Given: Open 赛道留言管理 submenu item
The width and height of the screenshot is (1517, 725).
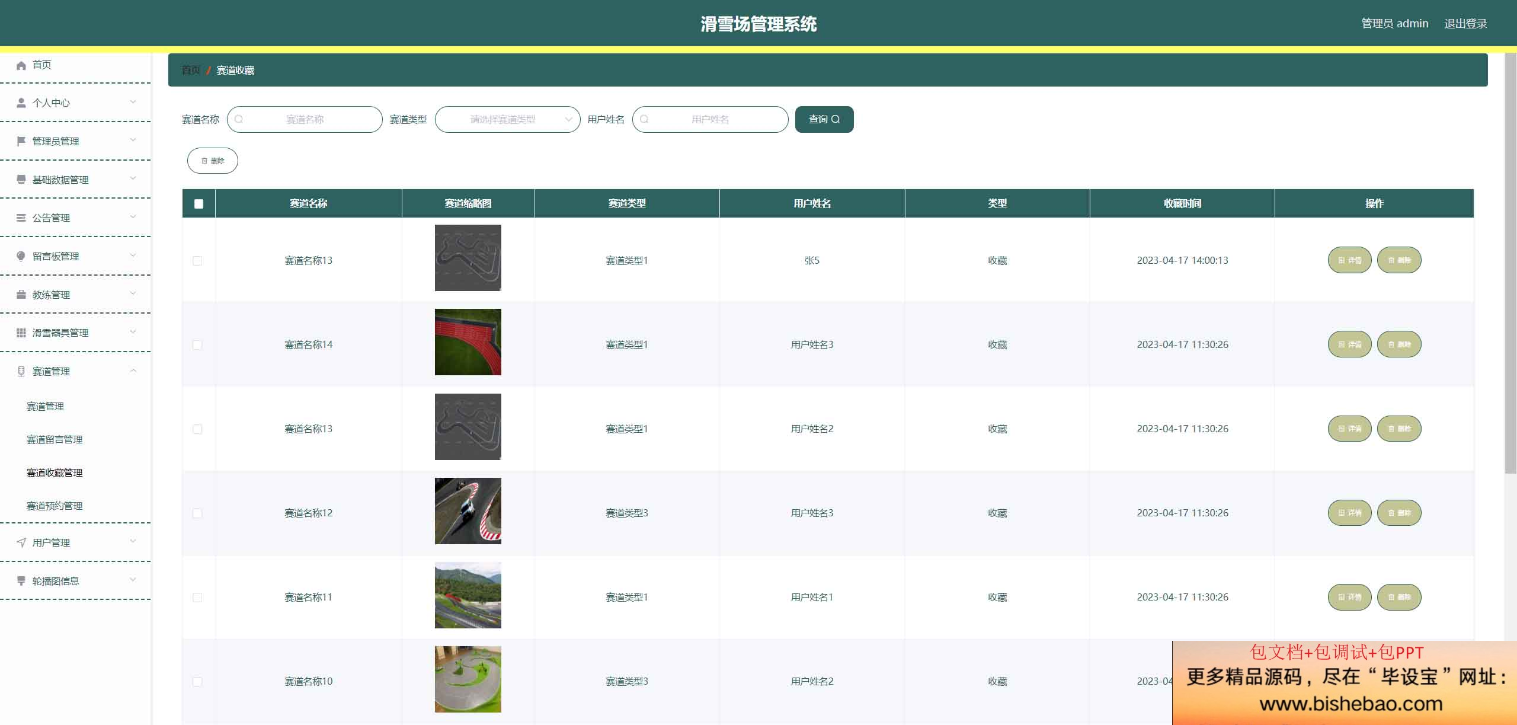Looking at the screenshot, I should click(55, 439).
